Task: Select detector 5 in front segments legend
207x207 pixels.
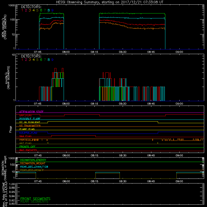Action: pos(37,10)
